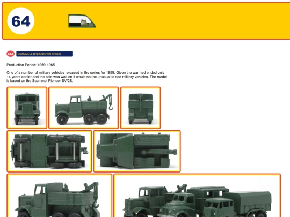This screenshot has height=217, width=290.
Task: Open the underside chassis view thumbnail
Action: click(x=49, y=151)
